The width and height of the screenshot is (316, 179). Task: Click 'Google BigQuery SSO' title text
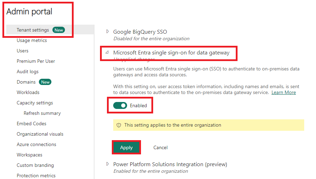coord(140,32)
